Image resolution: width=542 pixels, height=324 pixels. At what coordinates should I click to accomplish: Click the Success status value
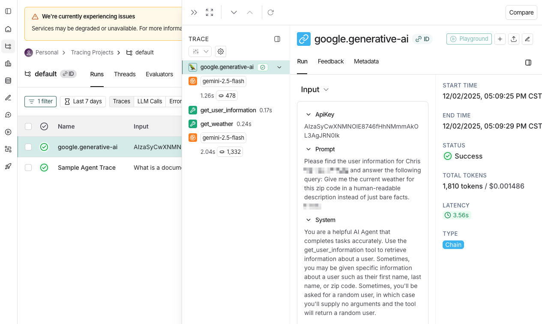point(463,156)
